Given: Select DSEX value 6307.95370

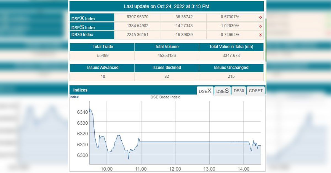Looking at the screenshot, I should click(138, 17).
